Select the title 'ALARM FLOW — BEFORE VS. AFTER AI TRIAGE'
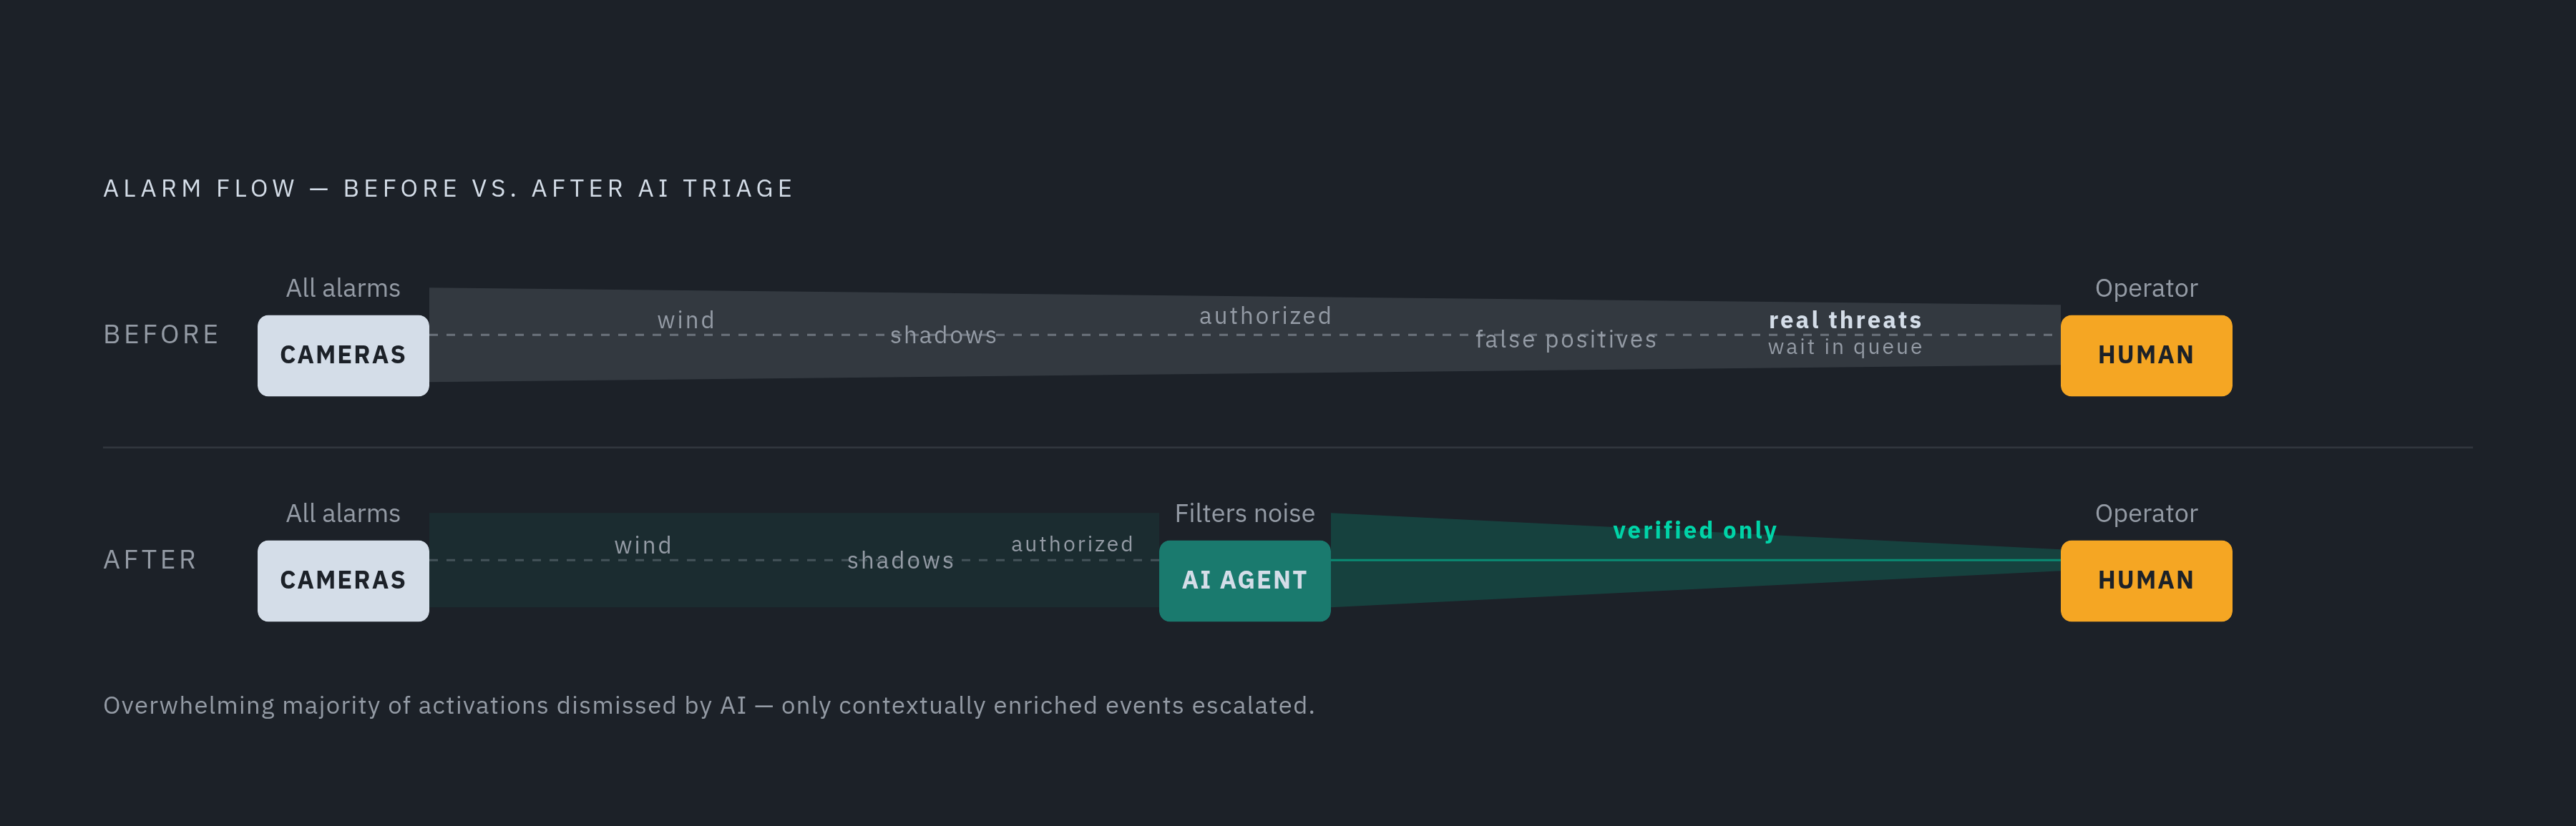 [448, 188]
